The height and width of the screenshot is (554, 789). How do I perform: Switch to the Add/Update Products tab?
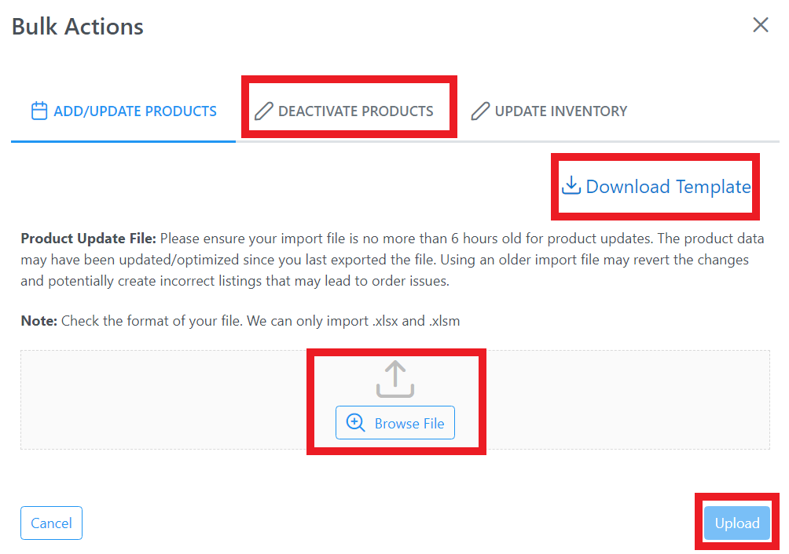124,111
